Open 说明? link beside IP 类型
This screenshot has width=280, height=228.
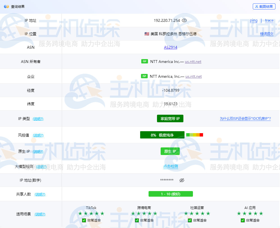pos(38,119)
